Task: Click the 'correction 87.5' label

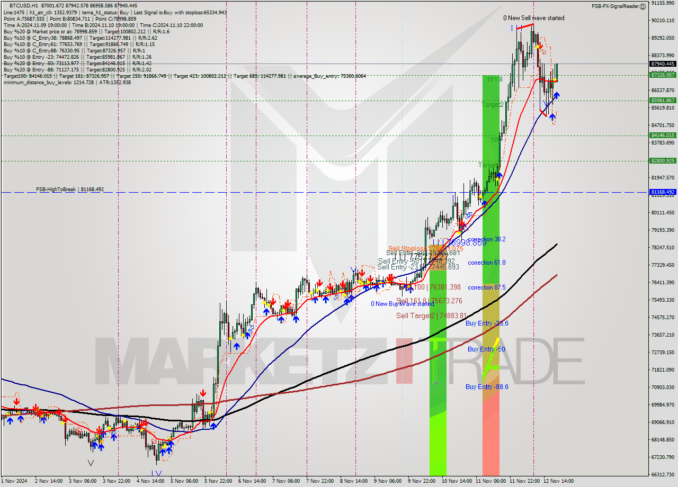Action: click(486, 287)
